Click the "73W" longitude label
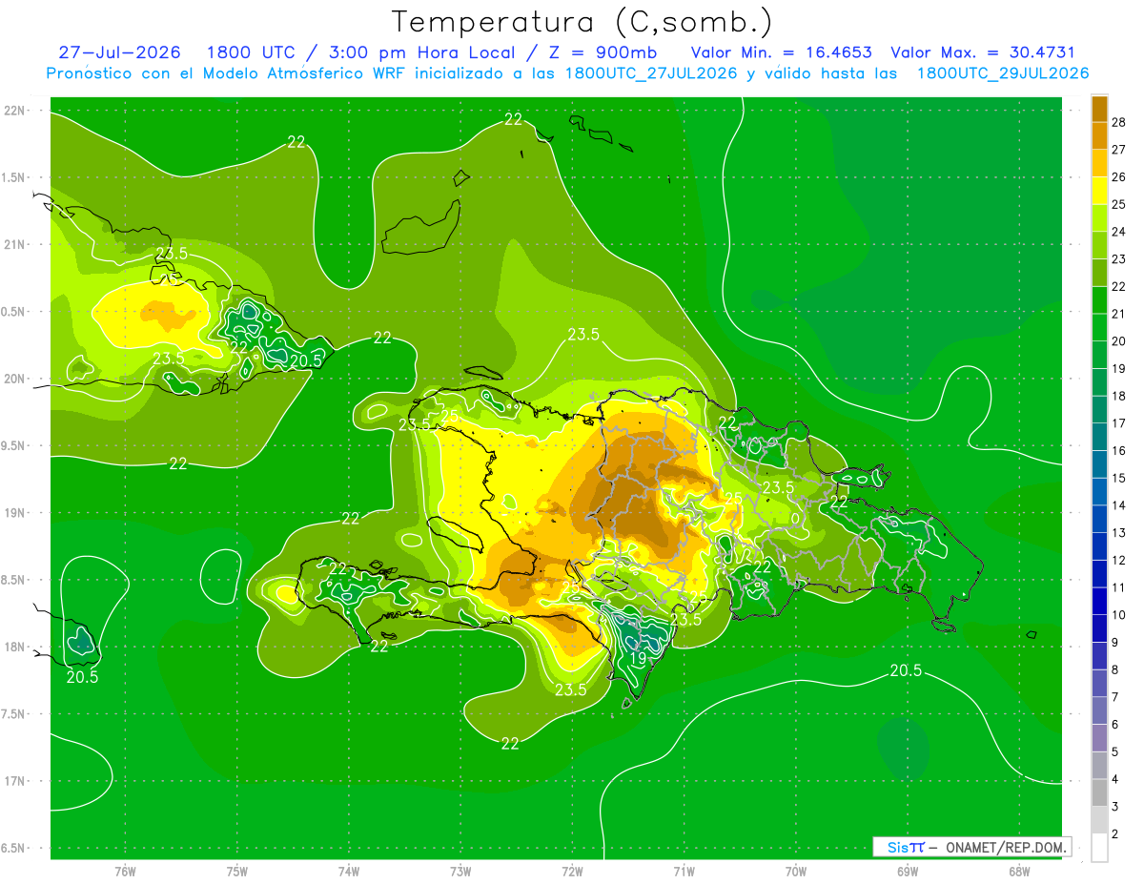Viewport: 1144px width, 884px height. [x=460, y=871]
